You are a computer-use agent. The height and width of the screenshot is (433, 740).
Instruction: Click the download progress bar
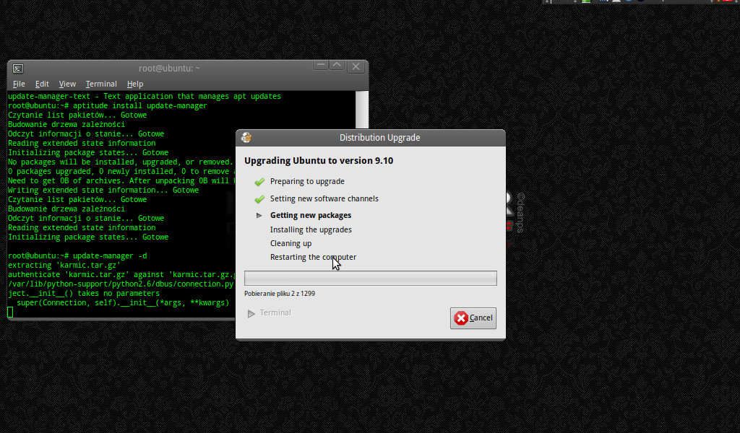370,279
